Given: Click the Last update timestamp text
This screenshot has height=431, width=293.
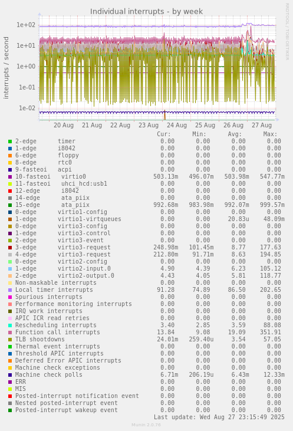Looking at the screenshot, I should [219, 417].
